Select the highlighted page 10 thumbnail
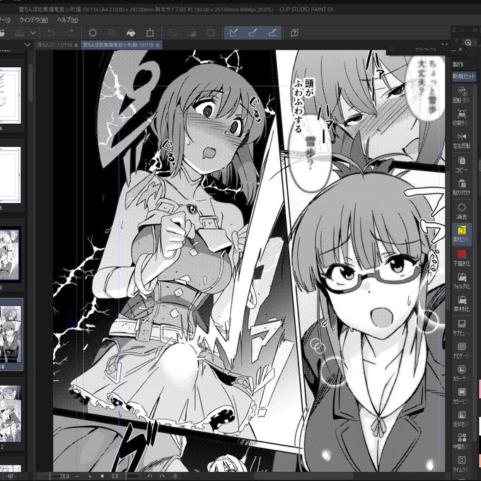The image size is (481, 481). point(10,335)
